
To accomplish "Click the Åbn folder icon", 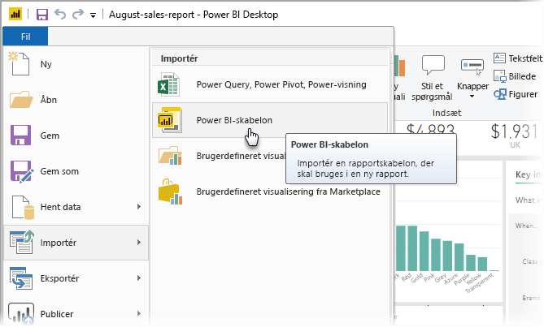I will (21, 100).
